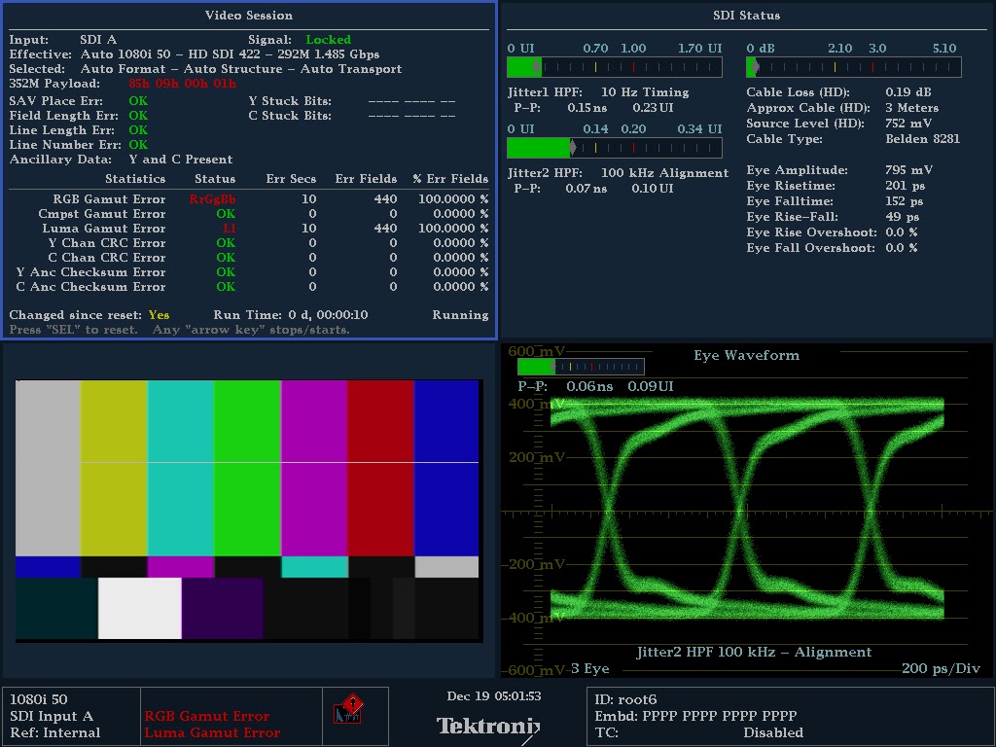Click the 'ID: root6' readout
The height and width of the screenshot is (747, 996).
click(625, 699)
